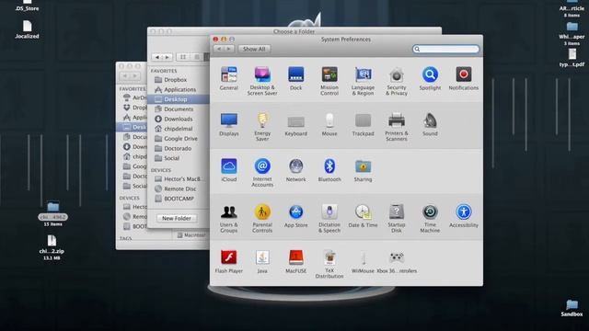Open Mission Control preferences
589x331 pixels.
click(x=329, y=81)
